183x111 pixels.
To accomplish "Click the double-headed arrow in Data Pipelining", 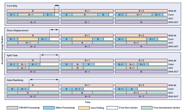I will [44, 79].
